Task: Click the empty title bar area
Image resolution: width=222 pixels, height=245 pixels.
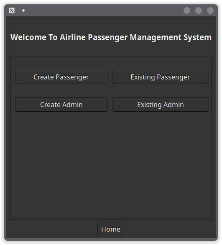Action: [103, 10]
